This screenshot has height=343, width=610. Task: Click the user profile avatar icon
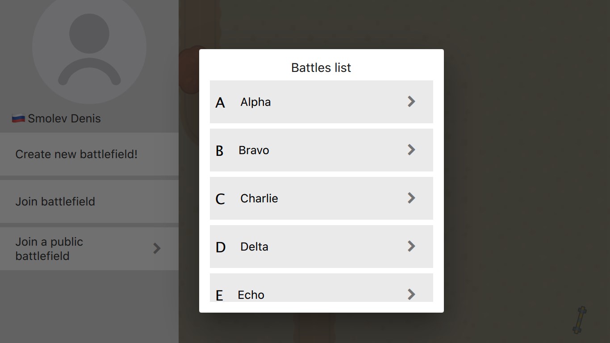coord(89,48)
